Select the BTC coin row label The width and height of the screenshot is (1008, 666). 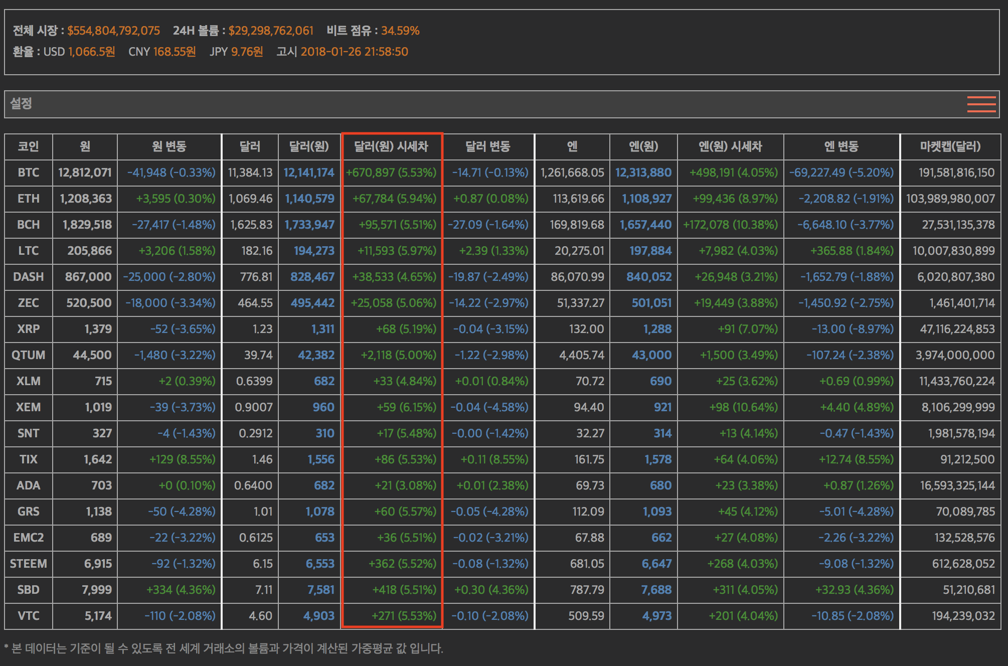point(29,173)
